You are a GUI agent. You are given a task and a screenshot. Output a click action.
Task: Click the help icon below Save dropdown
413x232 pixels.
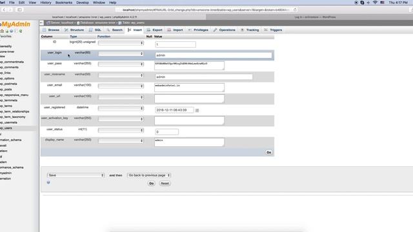(x=48, y=182)
